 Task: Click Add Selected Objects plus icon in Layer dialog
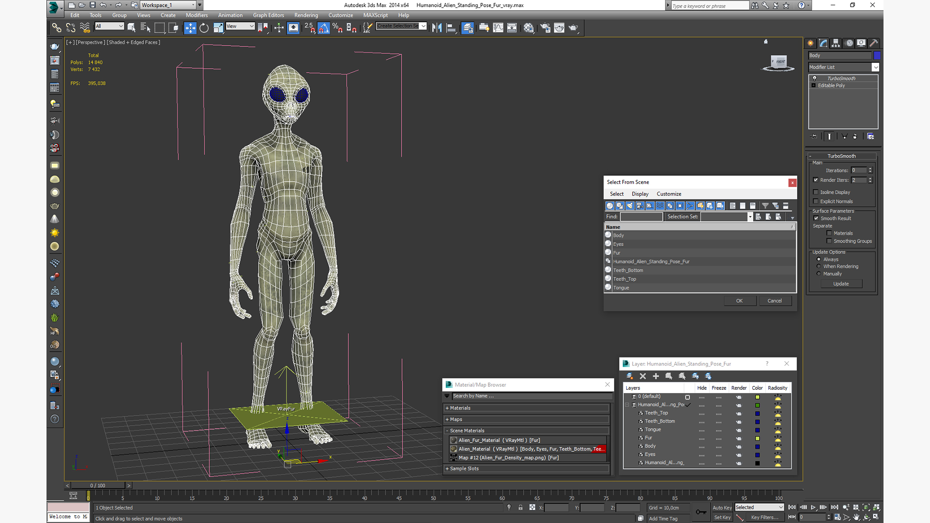[x=656, y=376]
